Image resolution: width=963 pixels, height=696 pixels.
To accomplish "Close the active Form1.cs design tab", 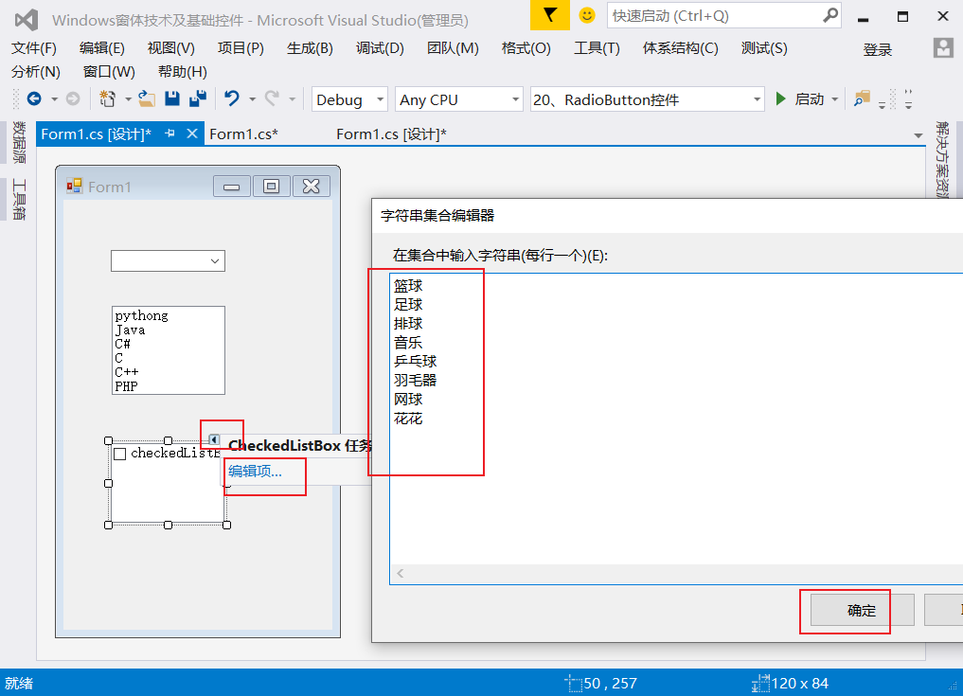I will (x=192, y=134).
